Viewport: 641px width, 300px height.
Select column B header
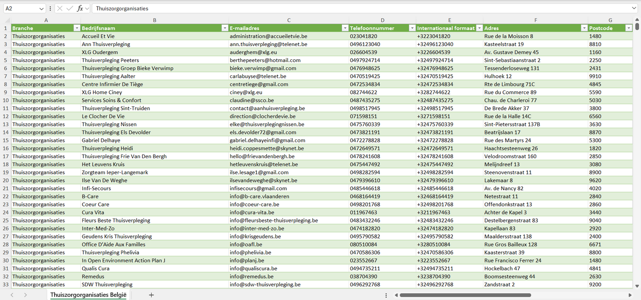[154, 20]
